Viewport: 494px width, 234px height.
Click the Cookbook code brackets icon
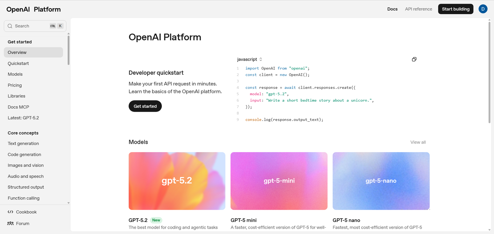tap(10, 212)
